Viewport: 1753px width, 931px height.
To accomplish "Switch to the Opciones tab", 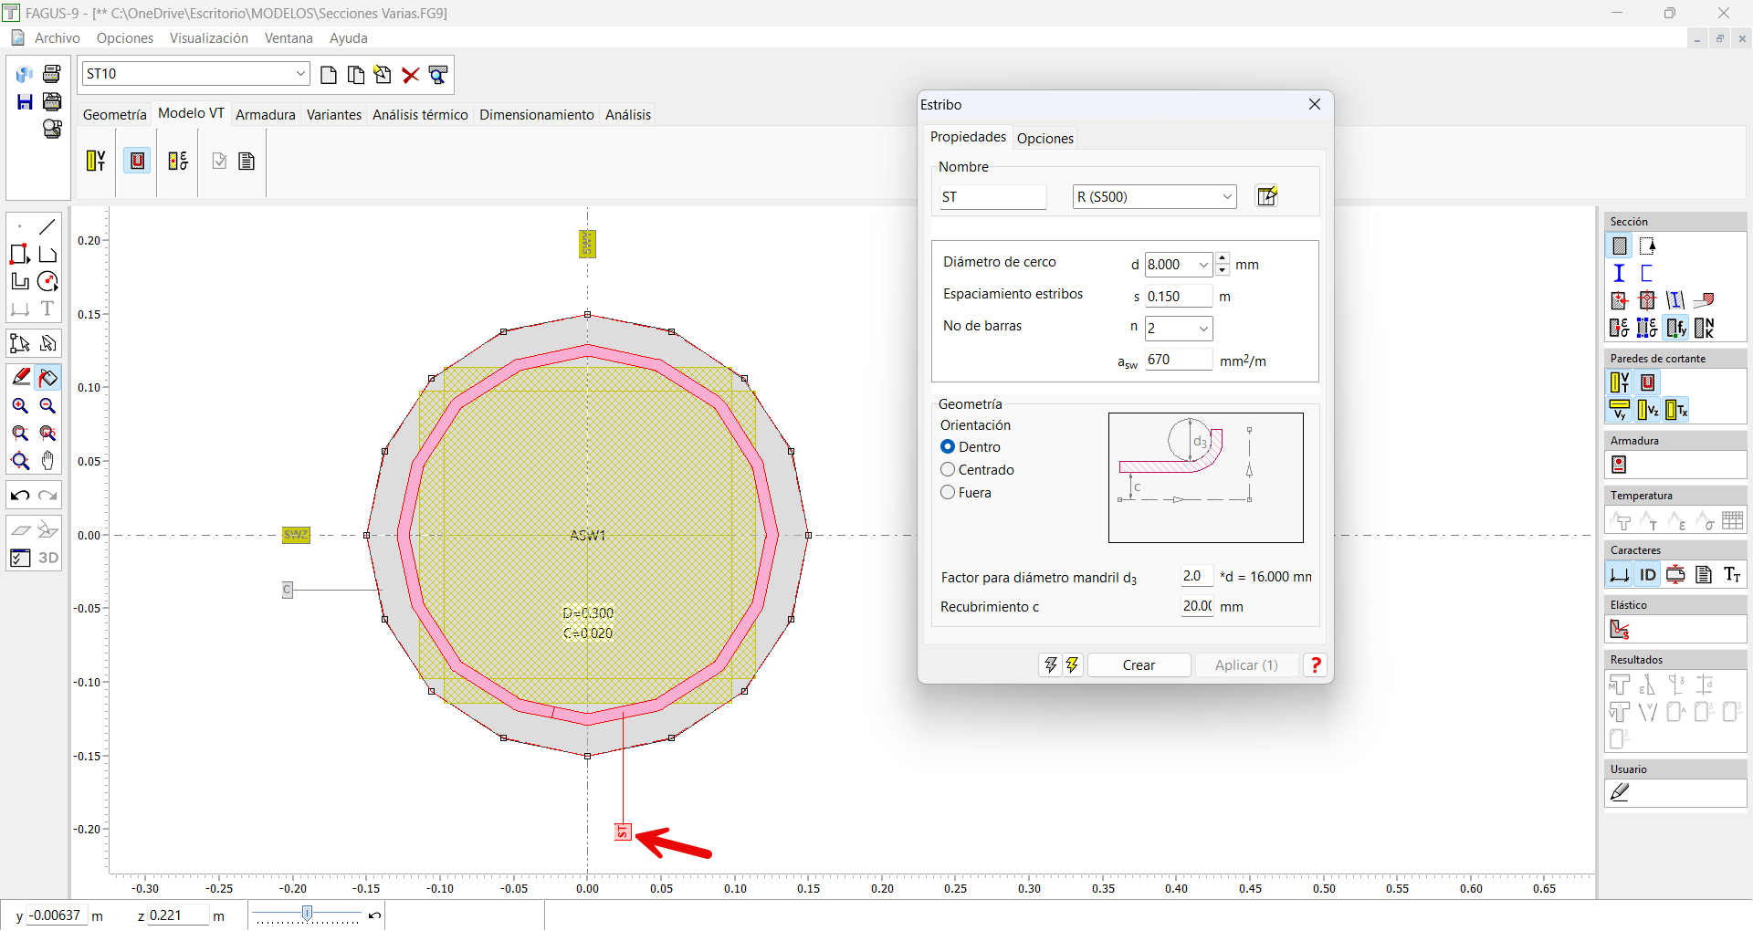I will click(1044, 139).
